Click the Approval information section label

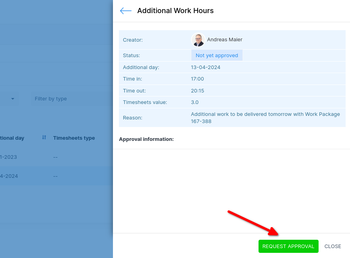(146, 139)
